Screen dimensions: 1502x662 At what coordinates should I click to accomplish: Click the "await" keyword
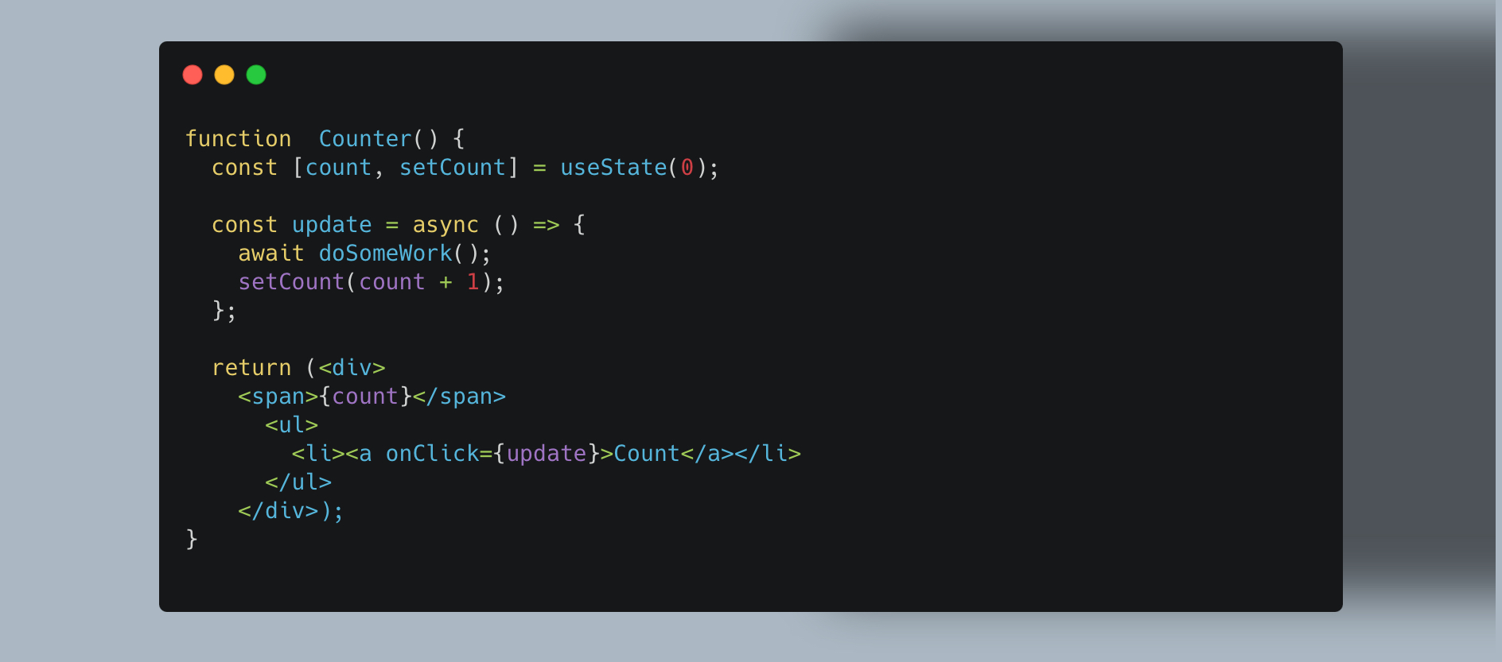coord(271,254)
